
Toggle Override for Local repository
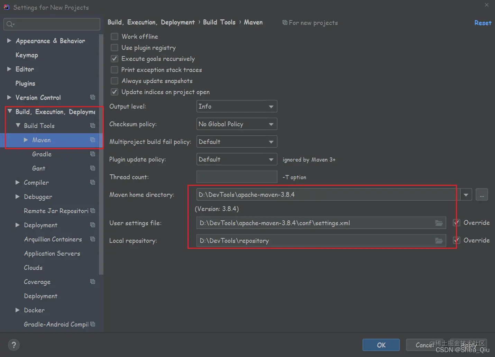point(457,240)
